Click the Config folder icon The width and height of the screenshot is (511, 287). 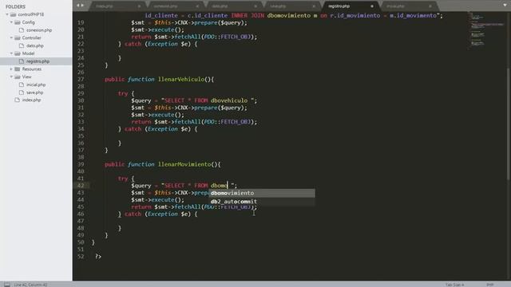[x=18, y=22]
